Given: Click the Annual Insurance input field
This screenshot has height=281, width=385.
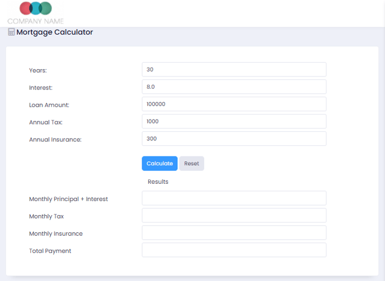Looking at the screenshot, I should point(234,139).
